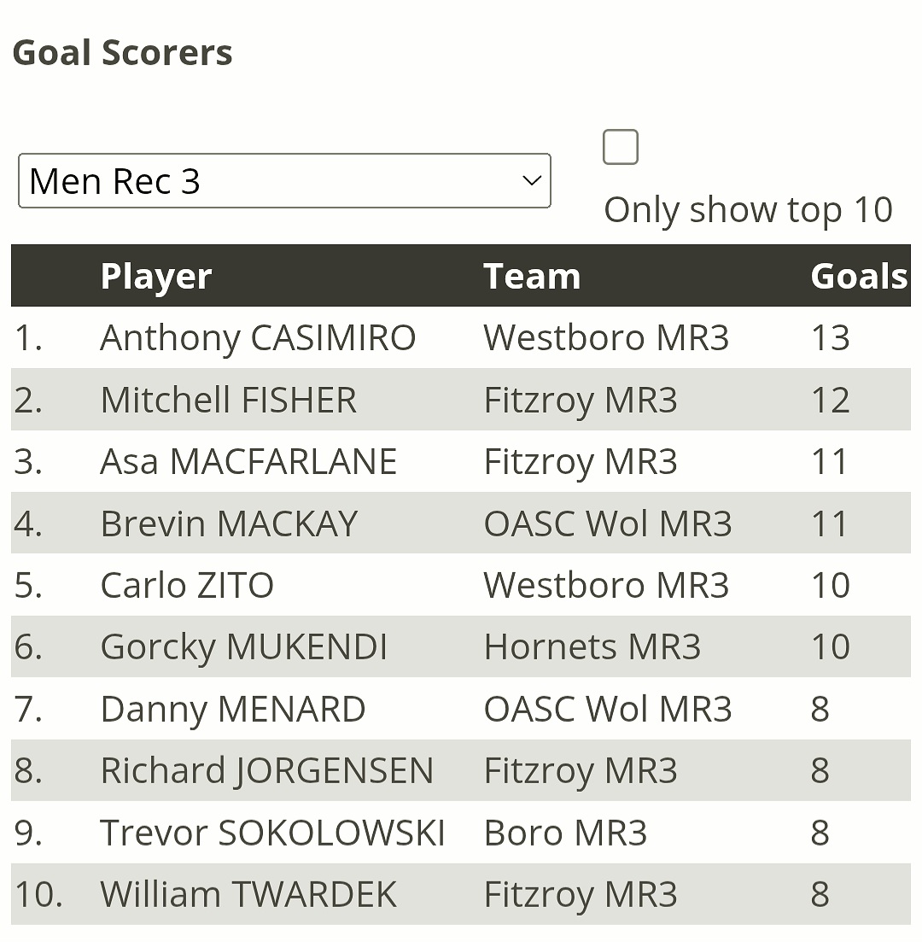This screenshot has width=922, height=942.
Task: Click on Asa MACFARLANE's name
Action: coord(248,462)
